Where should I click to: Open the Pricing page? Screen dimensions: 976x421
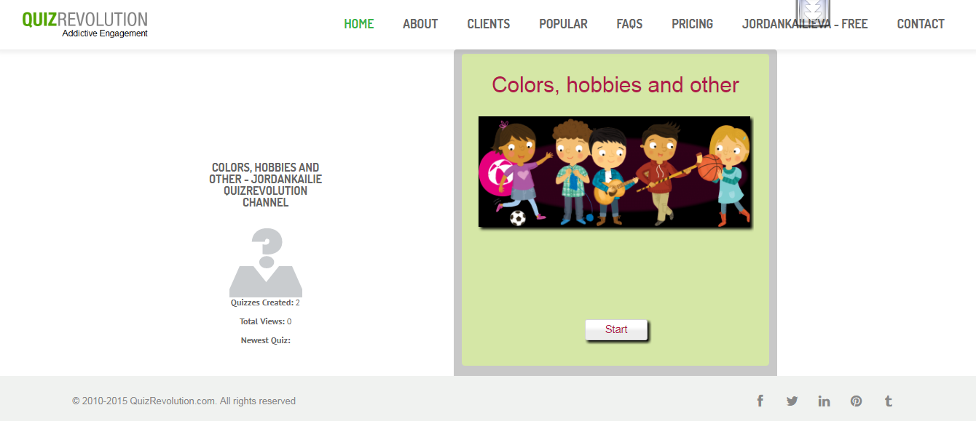coord(692,24)
